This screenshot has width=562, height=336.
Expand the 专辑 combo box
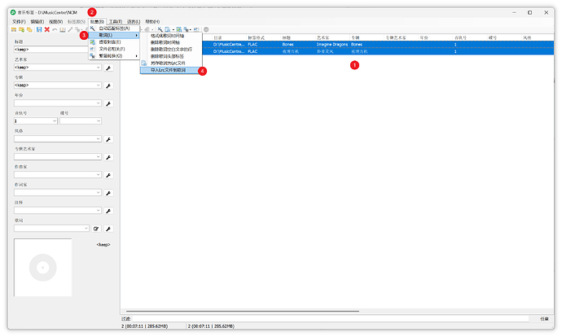click(99, 85)
